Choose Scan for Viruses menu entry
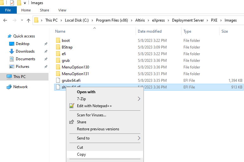 (x=91, y=115)
